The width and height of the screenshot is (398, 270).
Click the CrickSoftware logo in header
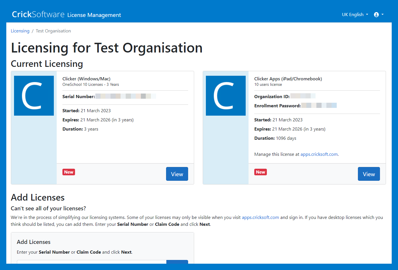coord(38,14)
